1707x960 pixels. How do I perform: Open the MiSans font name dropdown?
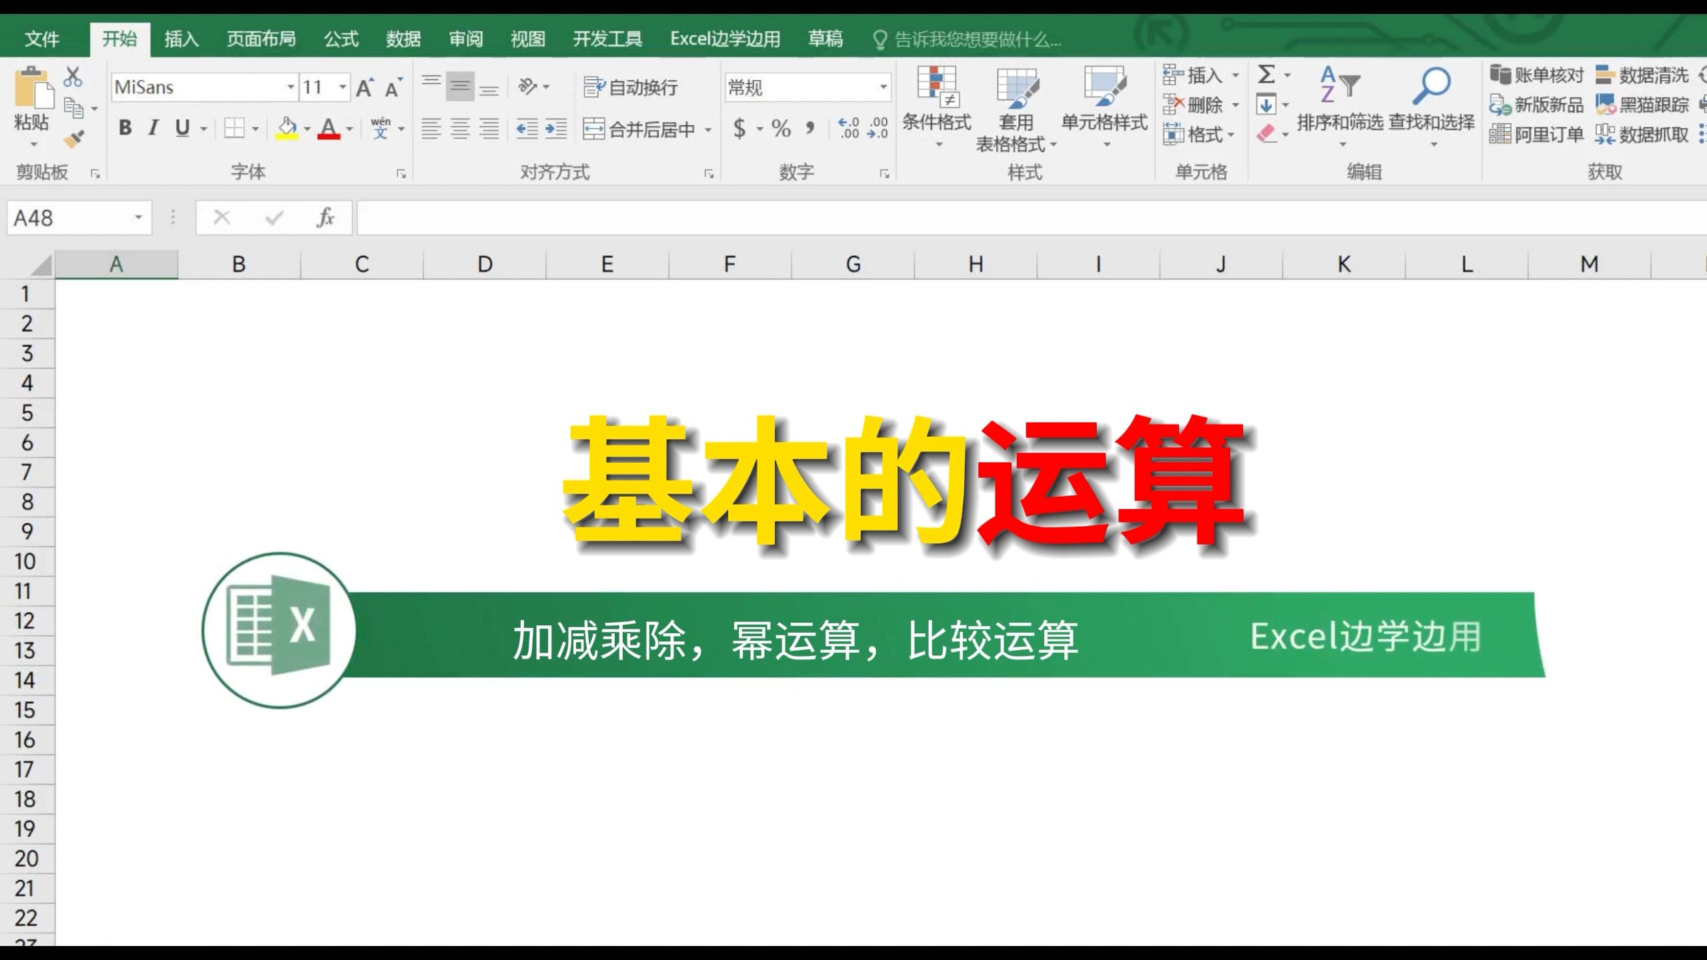click(x=291, y=87)
